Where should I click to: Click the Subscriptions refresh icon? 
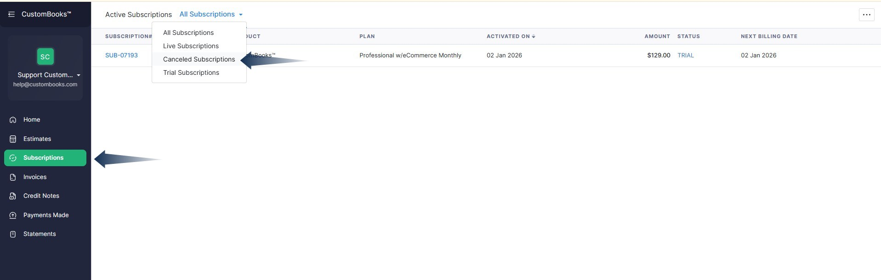[13, 158]
